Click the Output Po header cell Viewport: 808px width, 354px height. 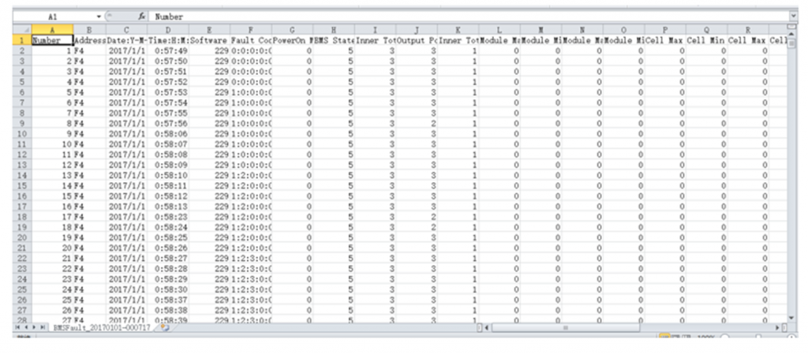[417, 39]
